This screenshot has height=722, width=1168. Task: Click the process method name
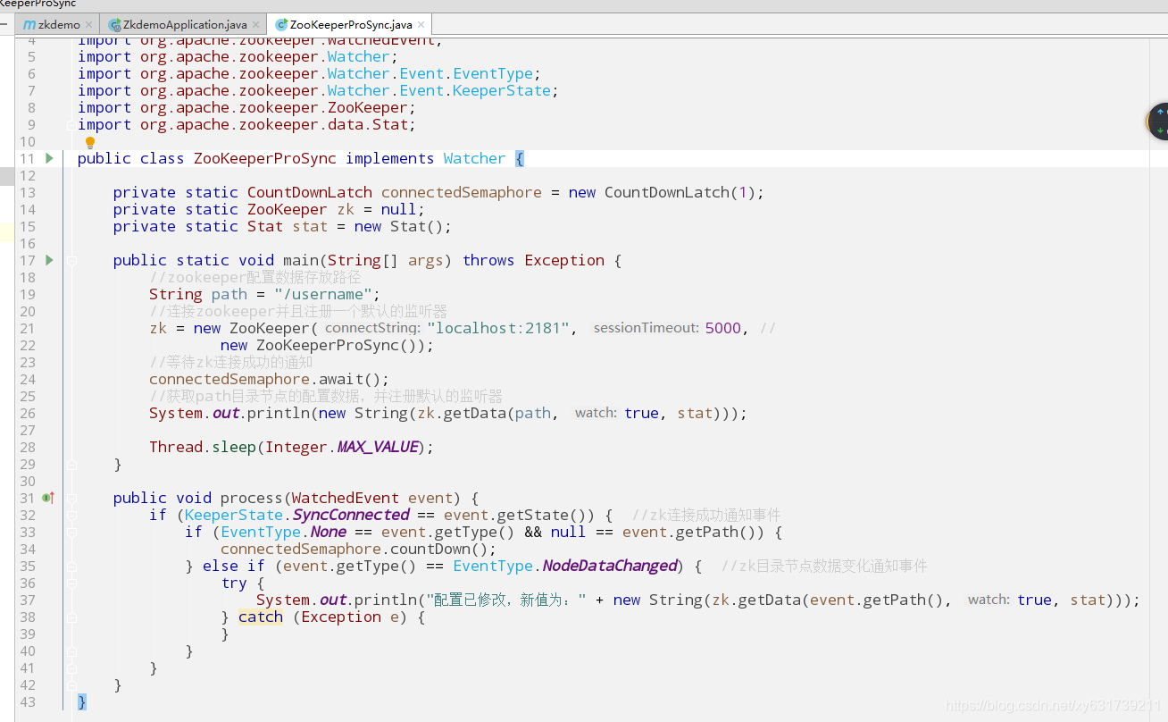(x=251, y=498)
